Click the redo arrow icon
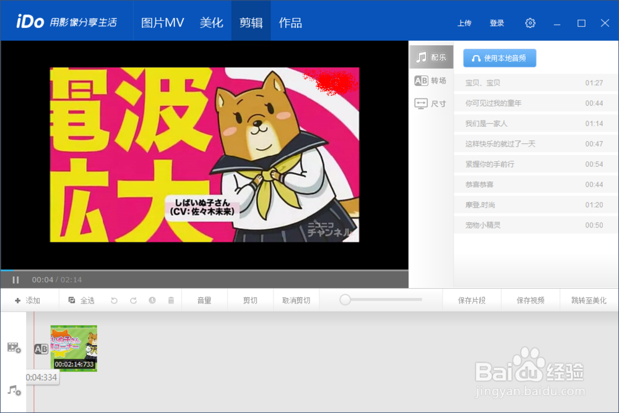 point(134,300)
